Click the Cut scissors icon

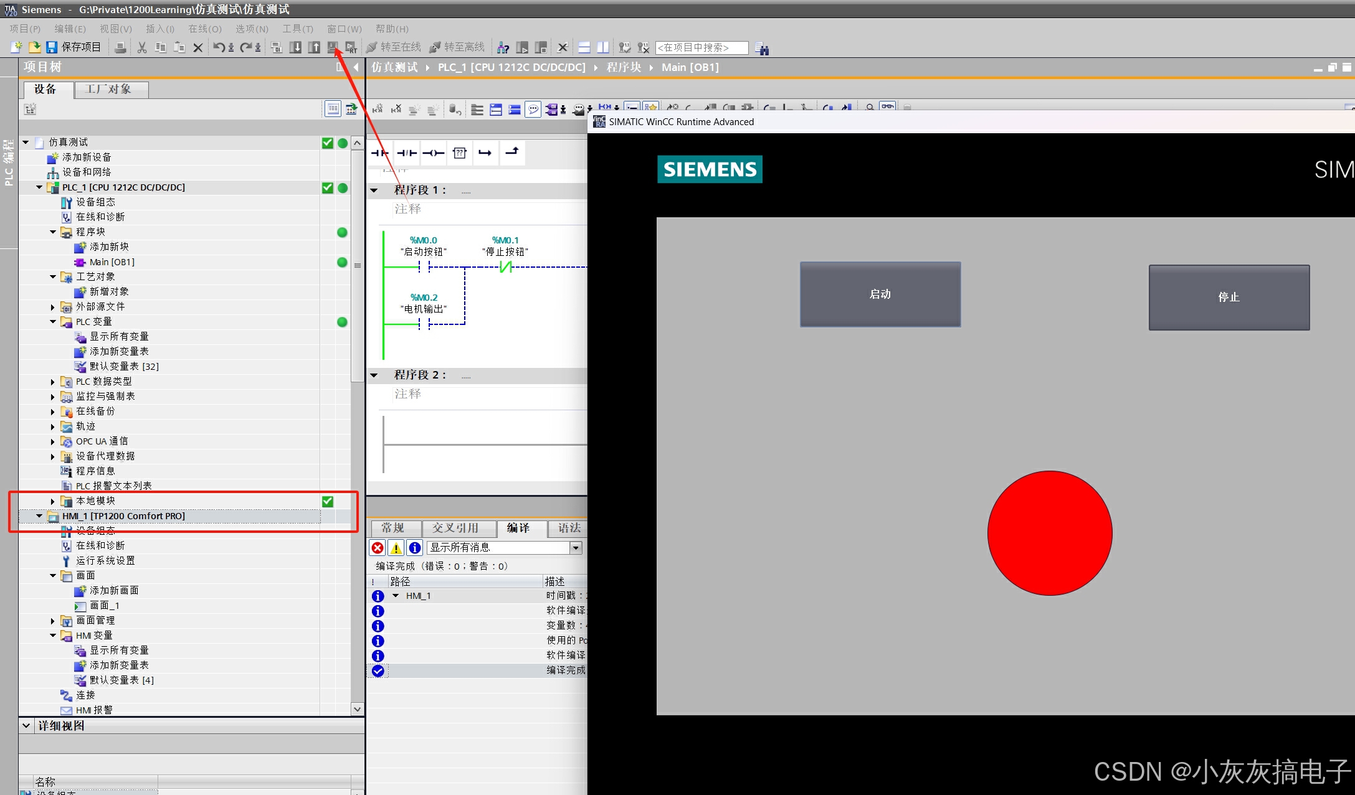pyautogui.click(x=142, y=47)
